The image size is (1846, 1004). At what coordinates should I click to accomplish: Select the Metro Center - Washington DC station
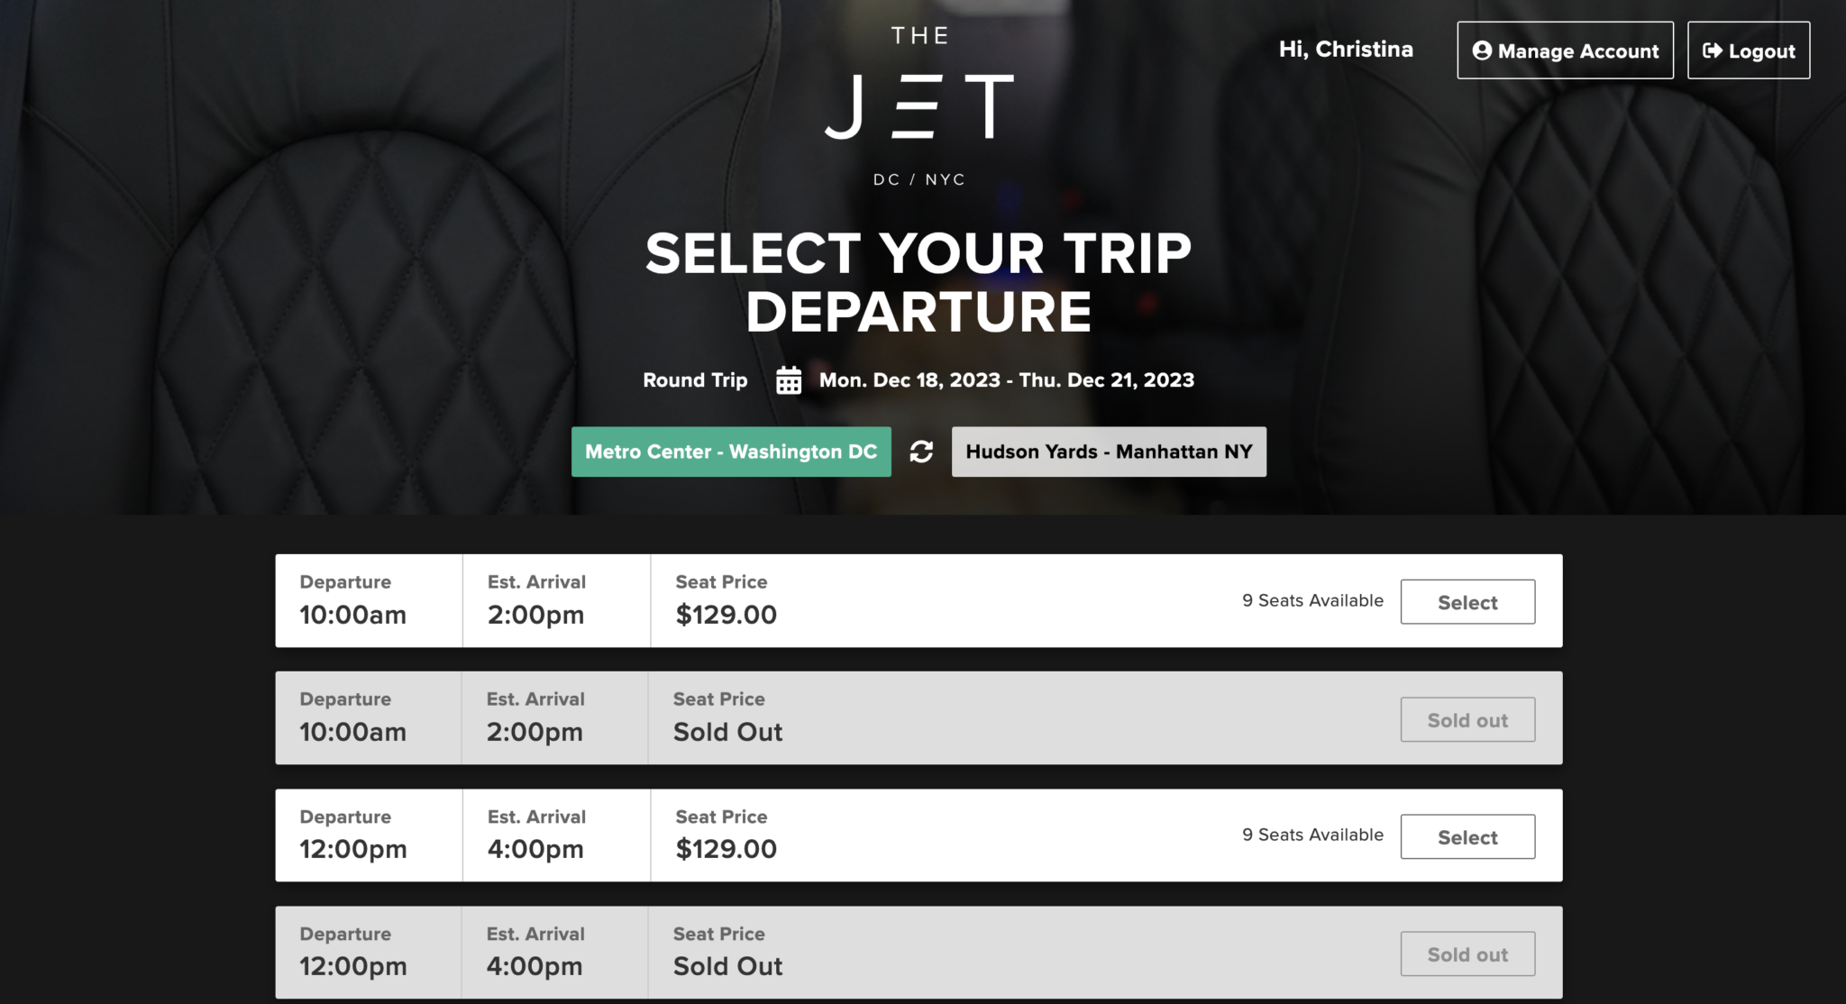tap(731, 452)
